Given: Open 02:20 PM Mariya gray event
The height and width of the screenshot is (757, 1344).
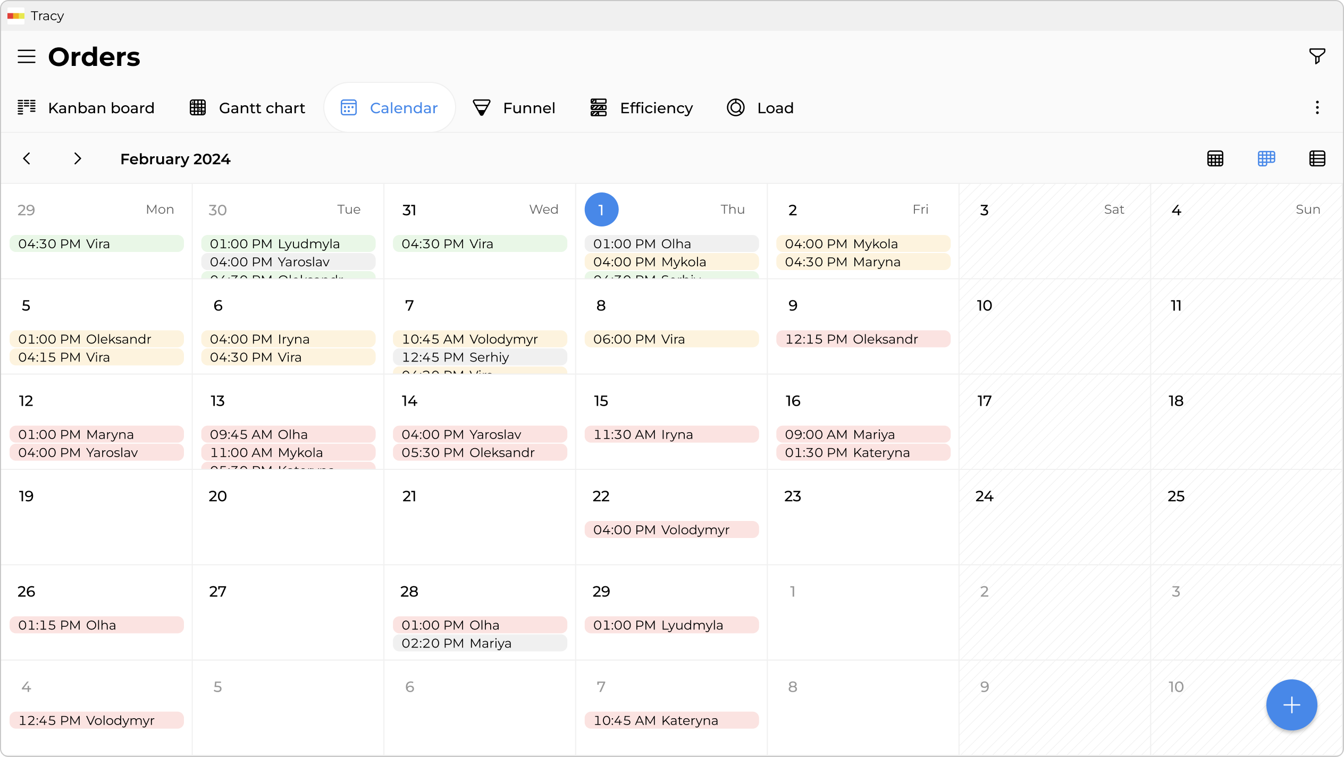Looking at the screenshot, I should click(x=480, y=643).
